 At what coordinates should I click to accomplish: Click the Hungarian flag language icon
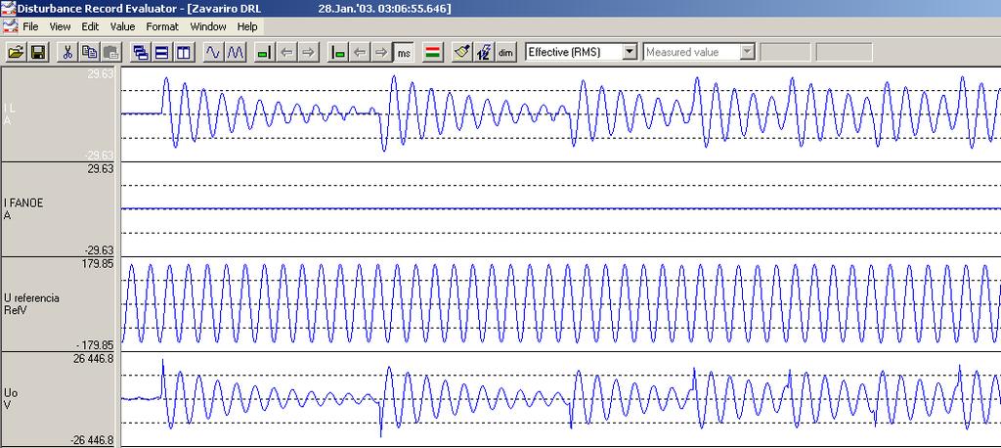coord(433,53)
